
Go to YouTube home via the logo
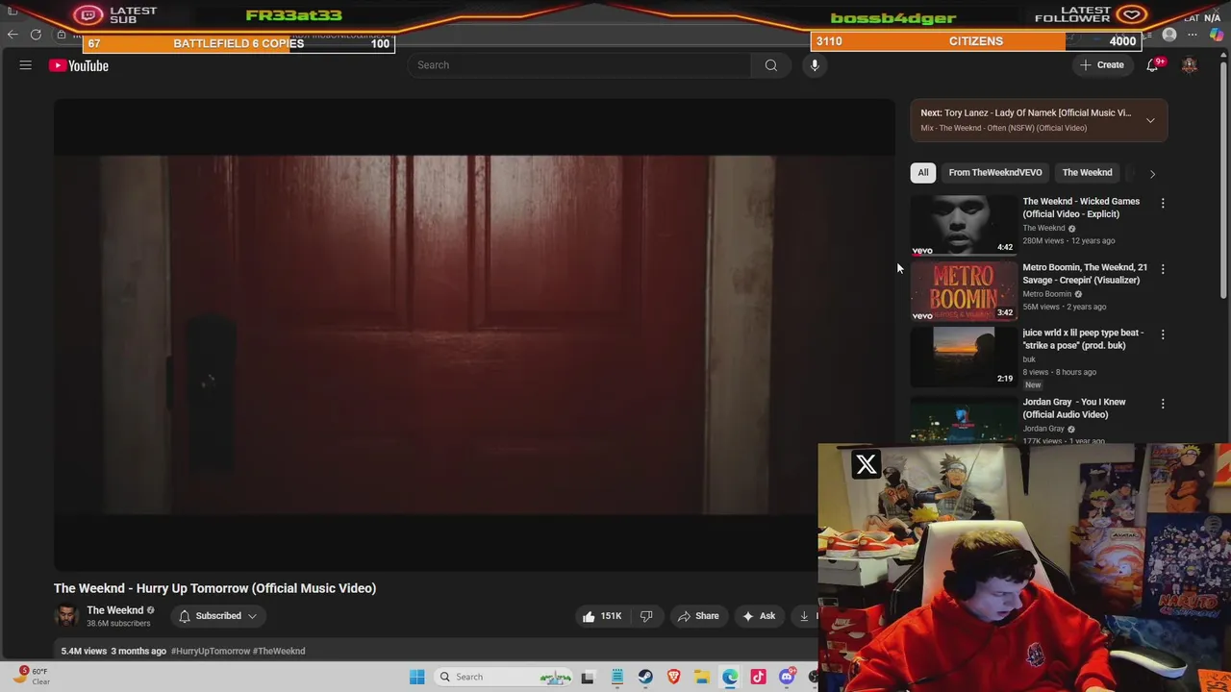79,65
